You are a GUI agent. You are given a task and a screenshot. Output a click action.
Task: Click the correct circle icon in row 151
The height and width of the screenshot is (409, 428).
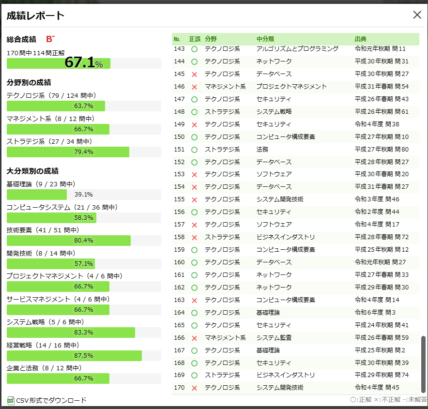194,150
